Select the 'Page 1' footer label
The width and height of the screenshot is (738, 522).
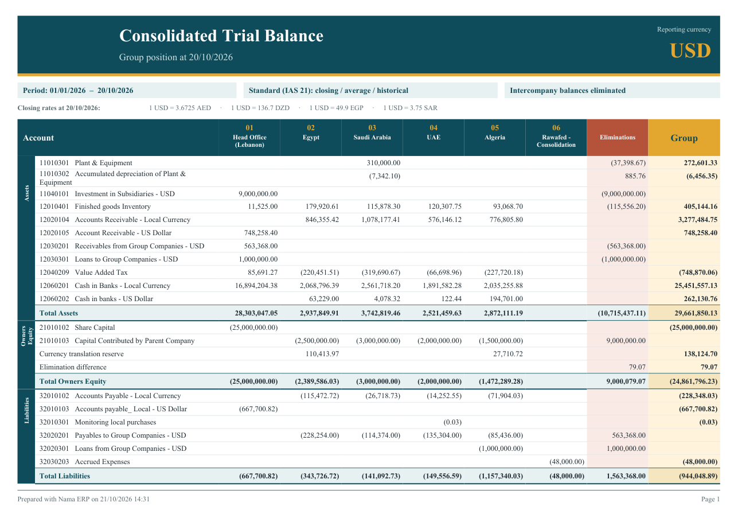[x=710, y=500]
